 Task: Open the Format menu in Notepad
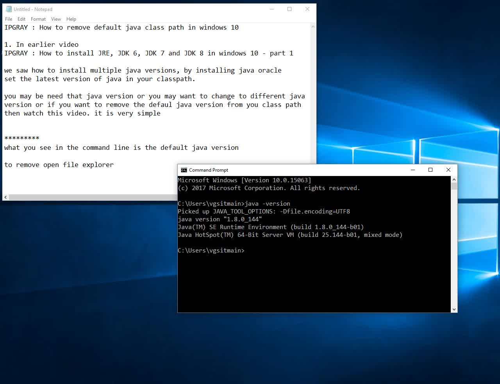click(x=38, y=19)
